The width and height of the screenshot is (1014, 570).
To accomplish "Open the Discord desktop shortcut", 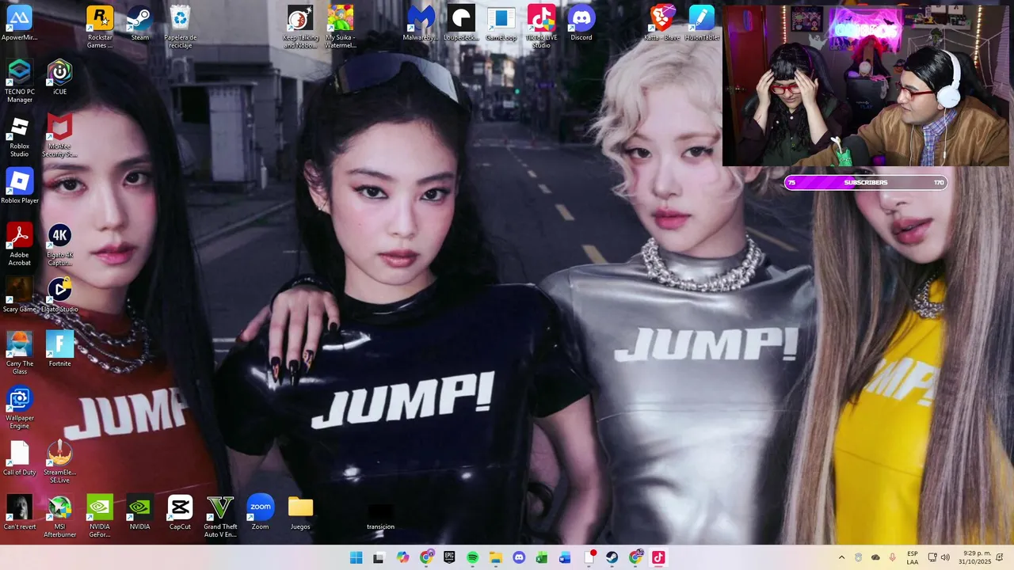I will 581,23.
